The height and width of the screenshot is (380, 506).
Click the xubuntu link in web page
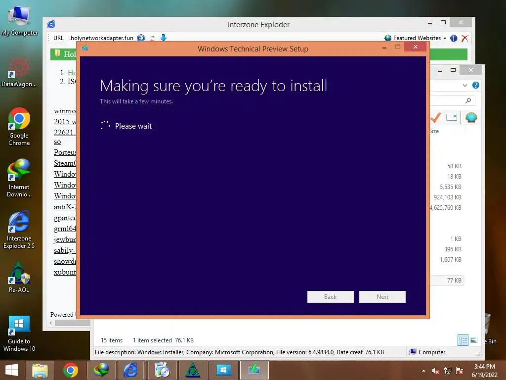65,272
